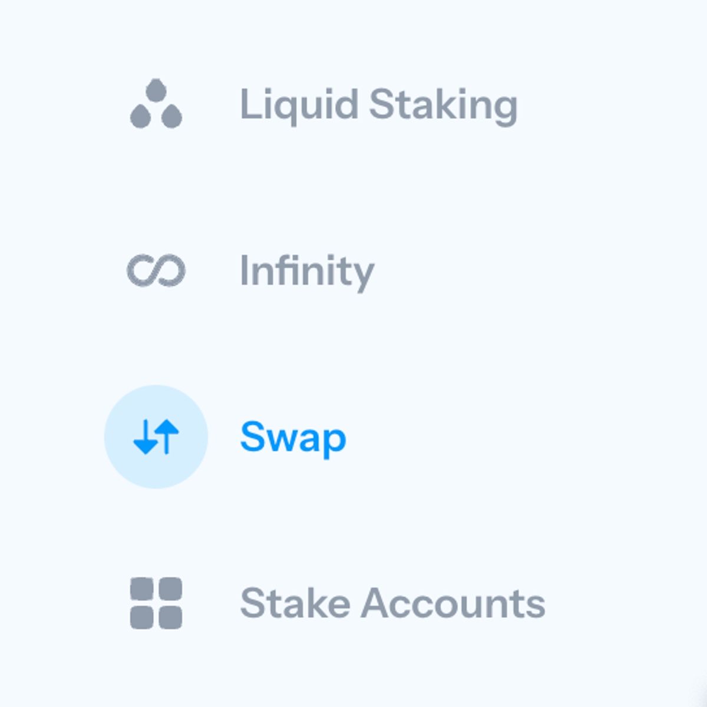Click the blue Swap arrows icon
Screen dimensions: 707x707
(156, 437)
